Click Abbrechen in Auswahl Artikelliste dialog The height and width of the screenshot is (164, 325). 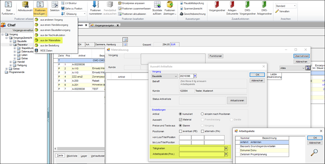[257, 81]
